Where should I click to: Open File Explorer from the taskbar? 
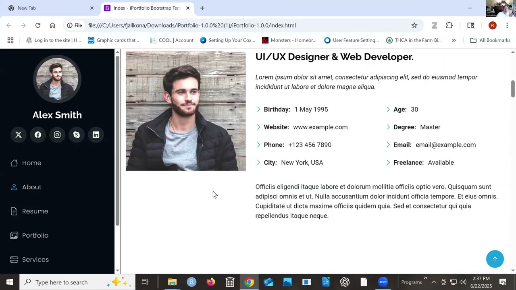(x=172, y=282)
